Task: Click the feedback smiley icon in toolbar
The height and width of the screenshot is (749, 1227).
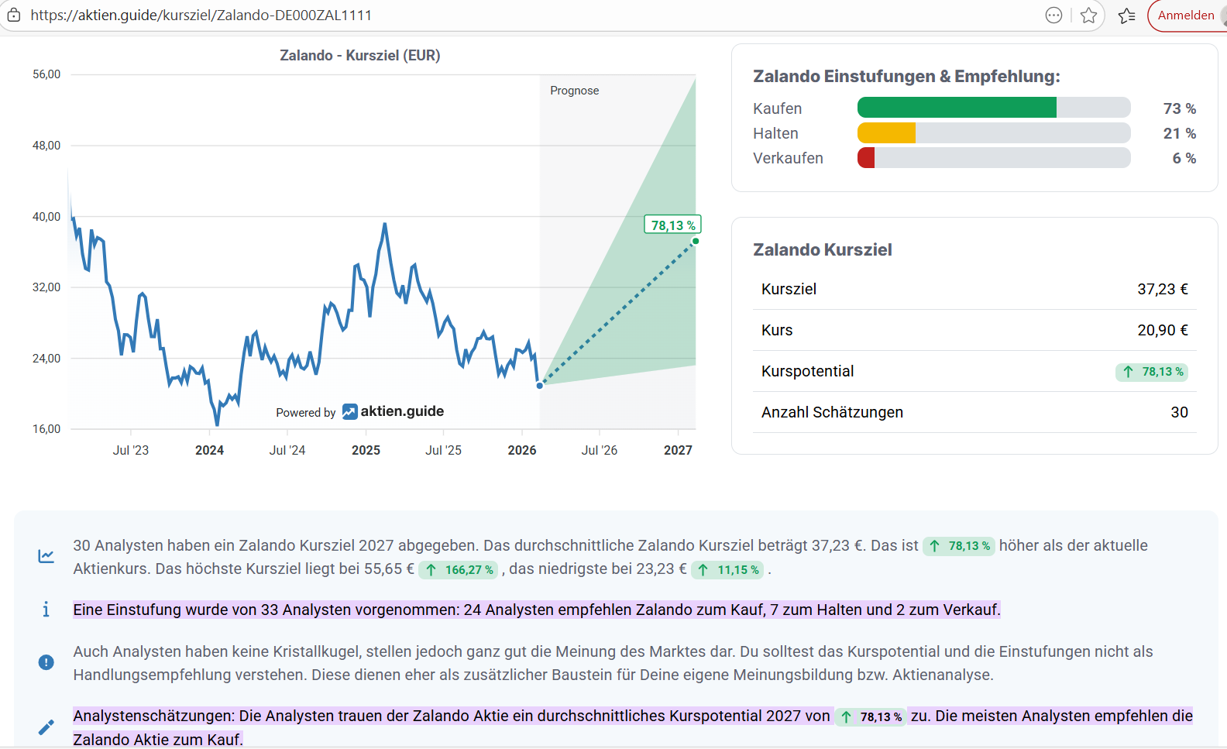Action: (1053, 15)
